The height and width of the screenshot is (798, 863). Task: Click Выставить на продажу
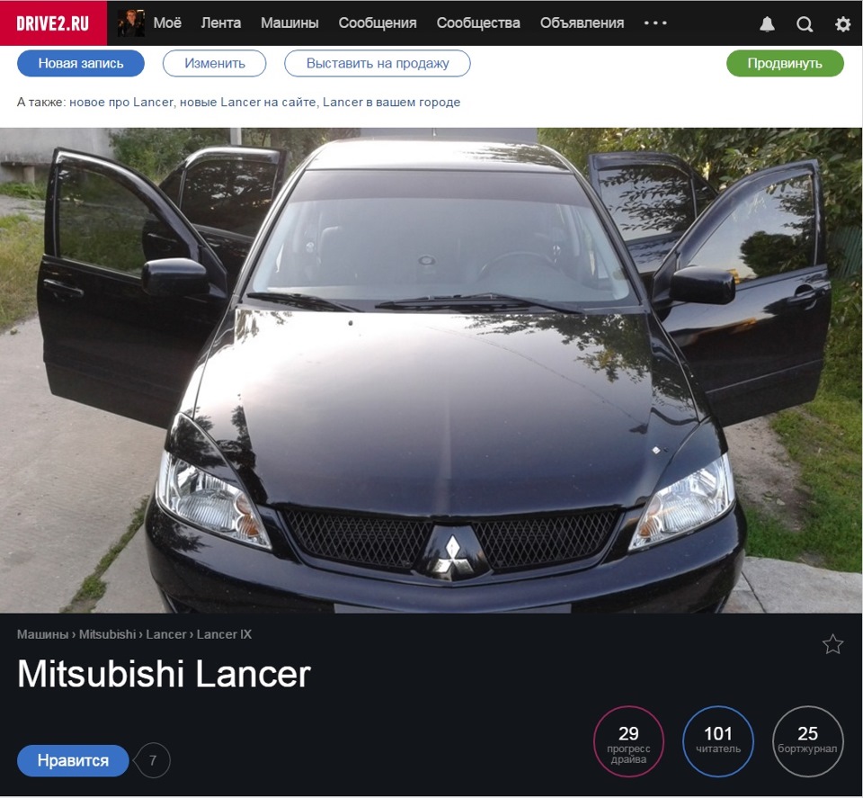378,63
